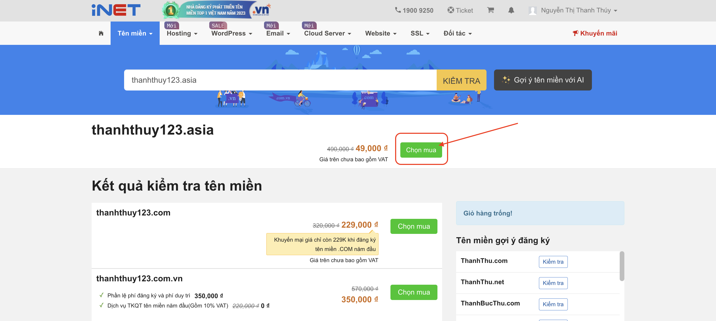Open the .vn top registrar banner
Screen dimensions: 716x321
click(x=216, y=10)
